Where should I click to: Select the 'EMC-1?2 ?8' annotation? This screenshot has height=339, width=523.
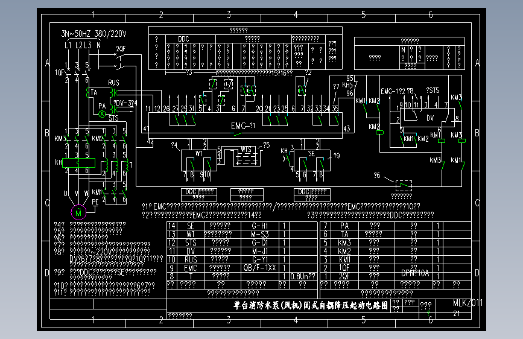[x=398, y=91]
